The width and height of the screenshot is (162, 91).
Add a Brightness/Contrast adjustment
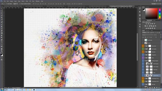146,24
